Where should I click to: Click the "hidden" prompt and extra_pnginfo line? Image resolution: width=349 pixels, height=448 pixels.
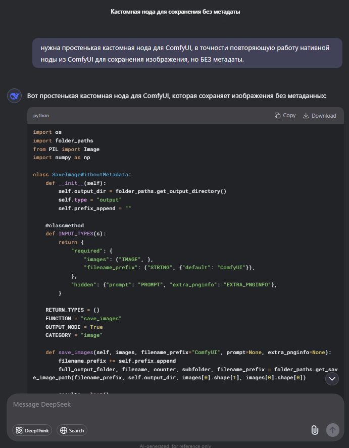[x=174, y=284]
